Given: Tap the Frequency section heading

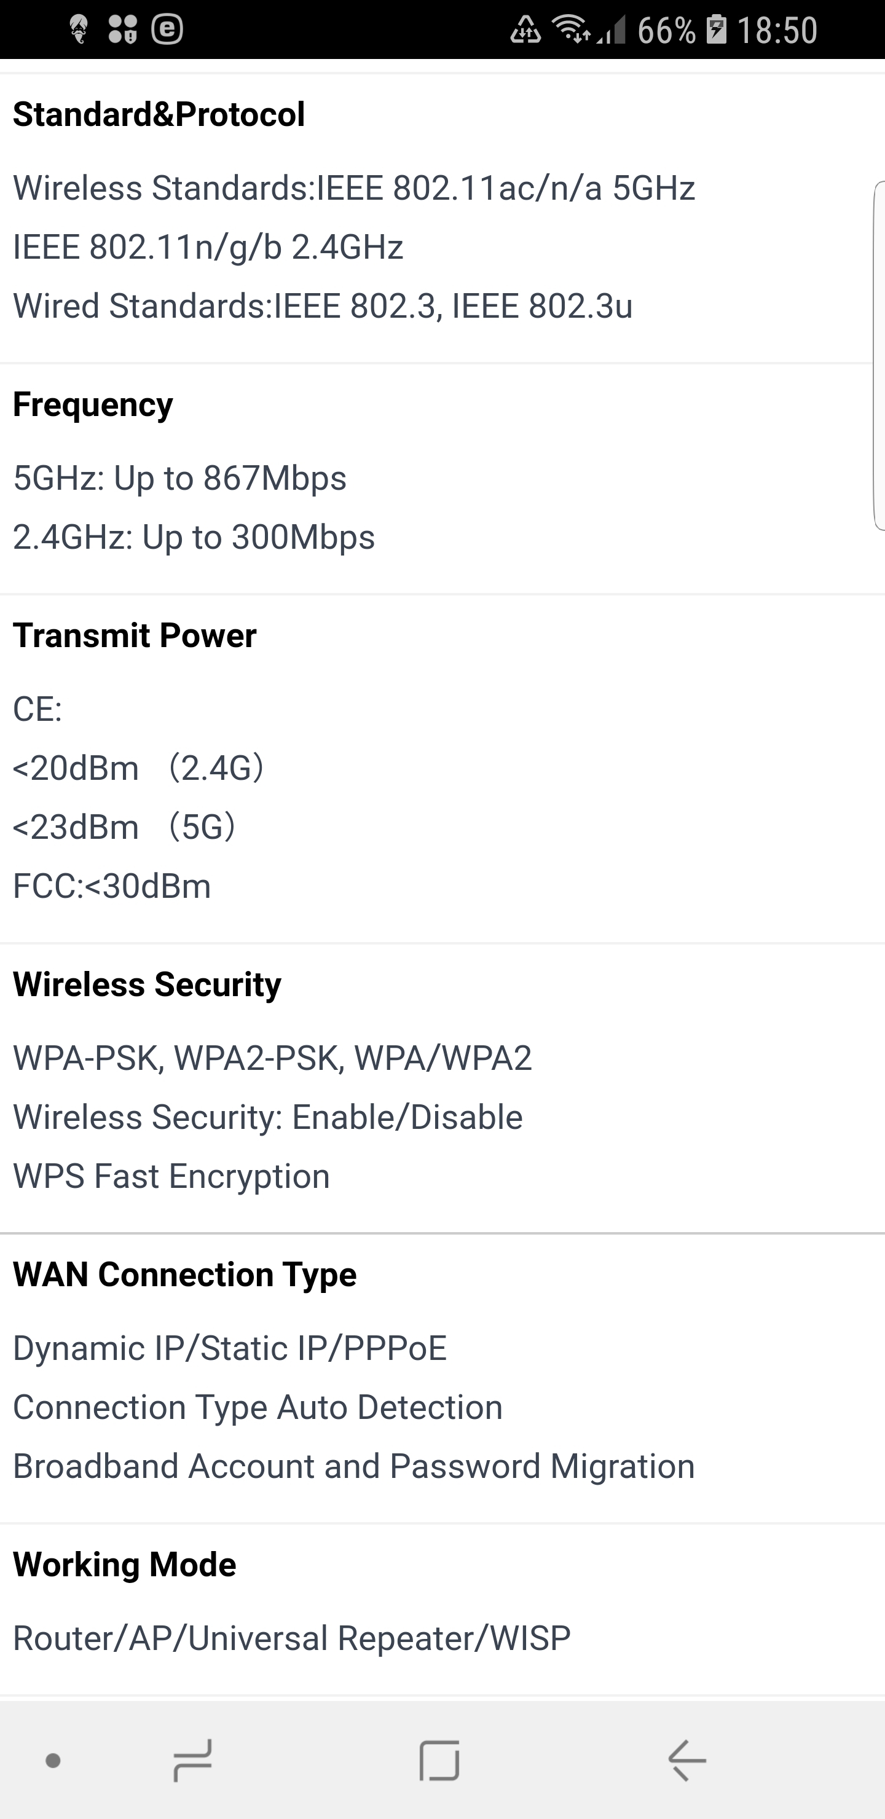Looking at the screenshot, I should coord(93,404).
